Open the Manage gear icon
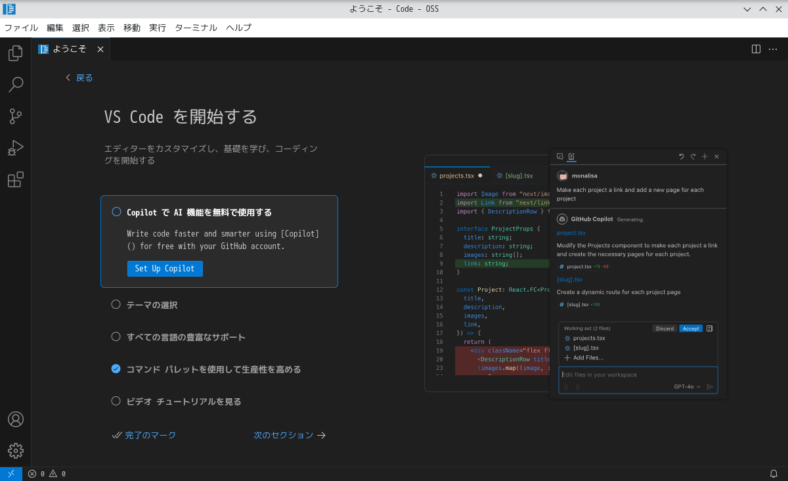 [16, 450]
